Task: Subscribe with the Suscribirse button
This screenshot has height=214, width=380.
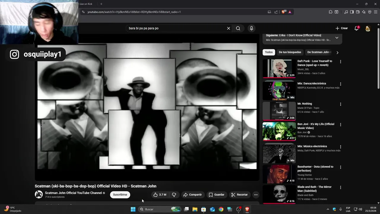Action: tap(120, 195)
